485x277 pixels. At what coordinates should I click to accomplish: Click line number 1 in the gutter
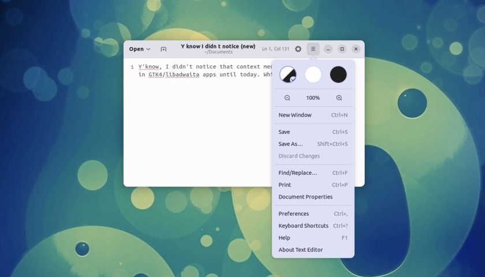click(x=132, y=67)
